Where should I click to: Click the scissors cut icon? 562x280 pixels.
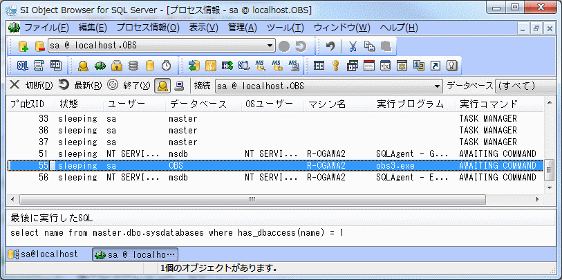point(353,46)
